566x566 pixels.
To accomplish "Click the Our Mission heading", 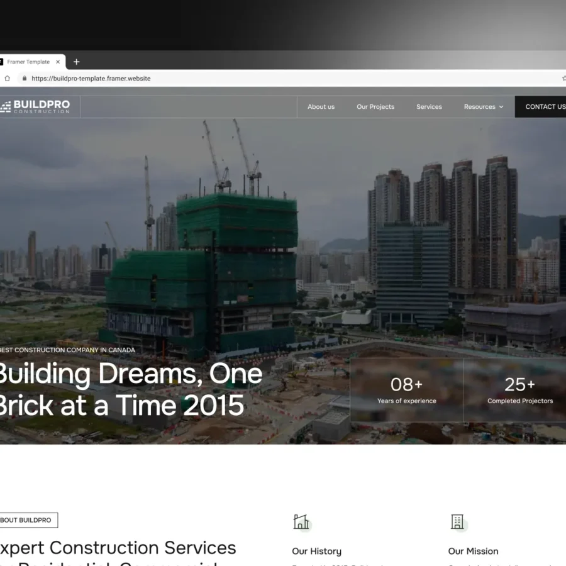I will [473, 551].
